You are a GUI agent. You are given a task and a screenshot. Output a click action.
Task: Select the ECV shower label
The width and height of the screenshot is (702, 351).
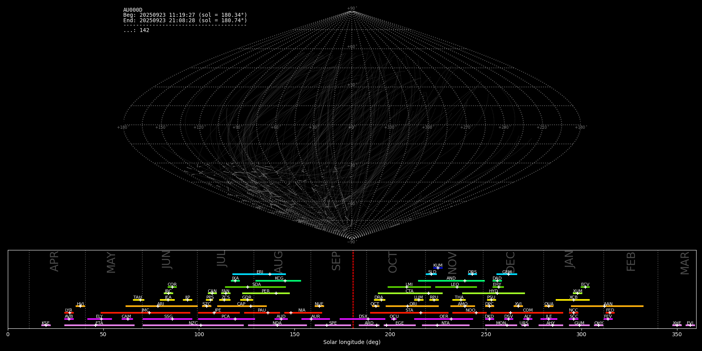point(585,285)
